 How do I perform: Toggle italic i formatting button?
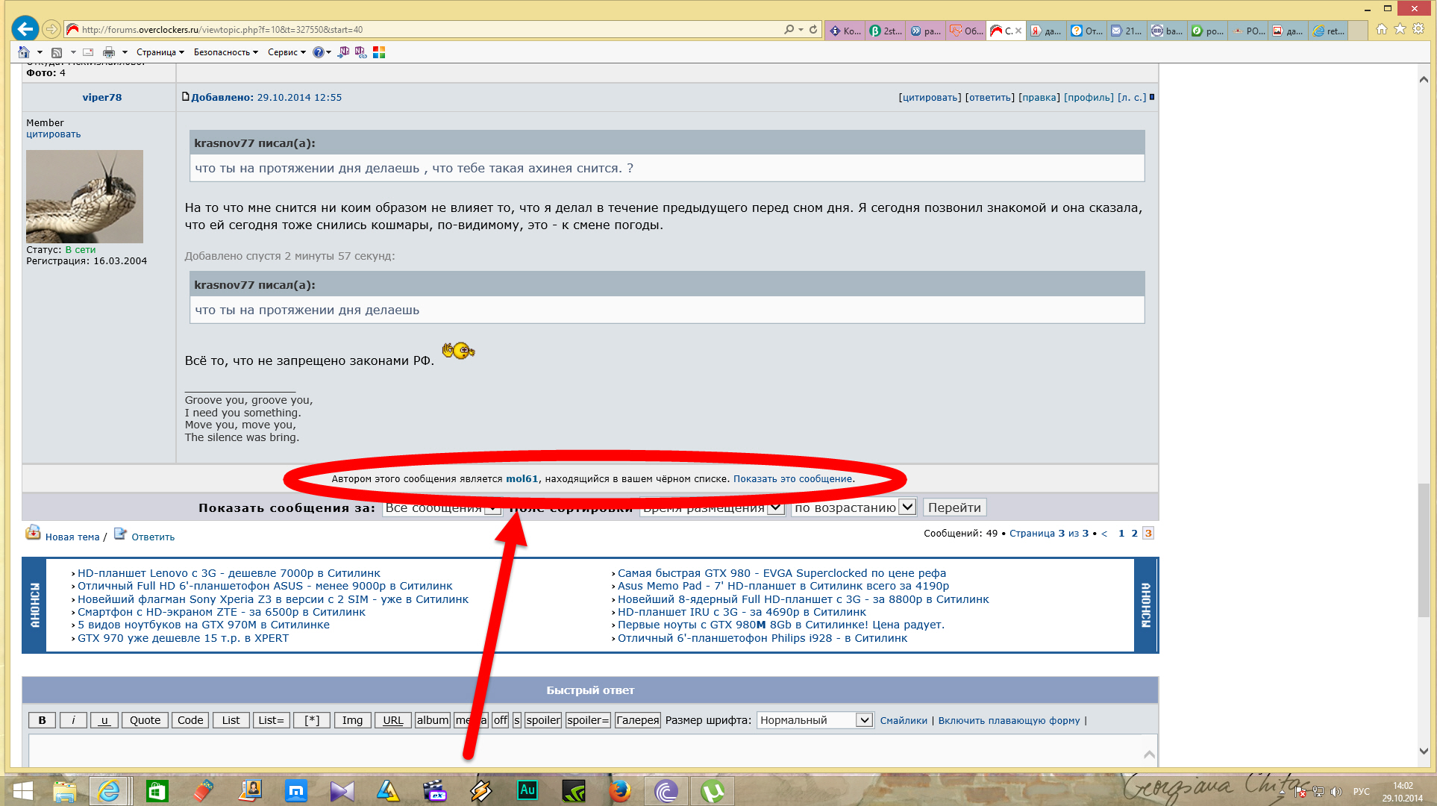[x=73, y=720]
